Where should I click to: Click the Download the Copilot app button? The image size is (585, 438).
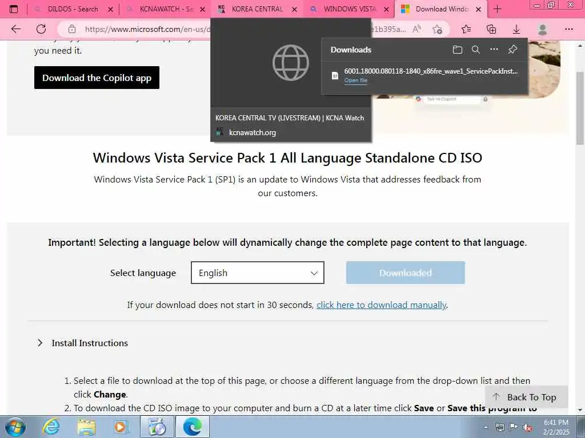click(x=97, y=78)
